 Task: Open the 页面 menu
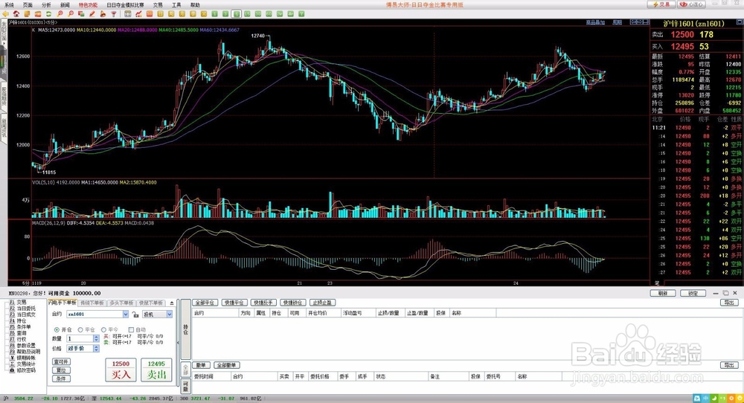pyautogui.click(x=28, y=4)
